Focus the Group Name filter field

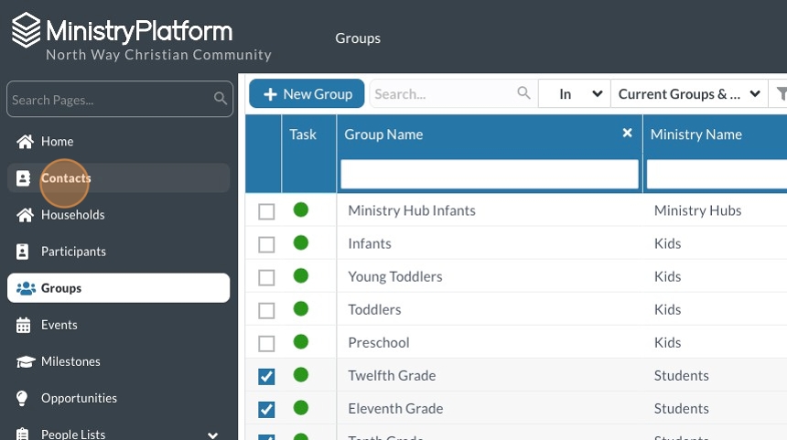point(489,174)
